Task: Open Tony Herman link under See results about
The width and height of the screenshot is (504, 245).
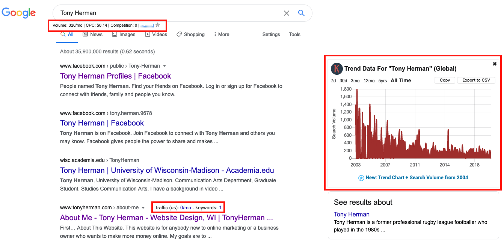Action: tap(352, 214)
